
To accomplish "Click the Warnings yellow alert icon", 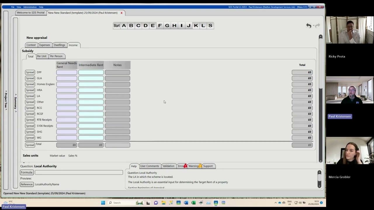I will tap(200, 166).
